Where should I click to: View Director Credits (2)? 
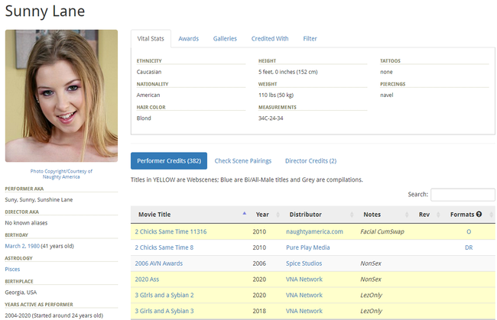[311, 161]
